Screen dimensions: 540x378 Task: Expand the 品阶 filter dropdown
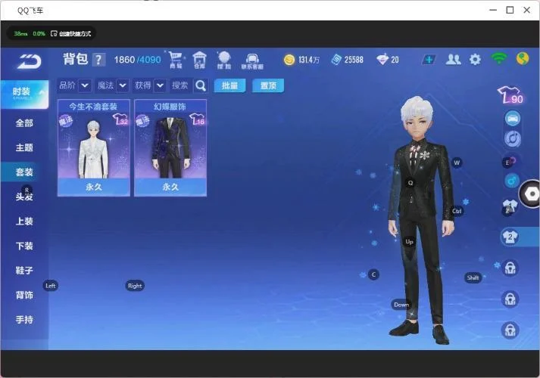point(85,85)
